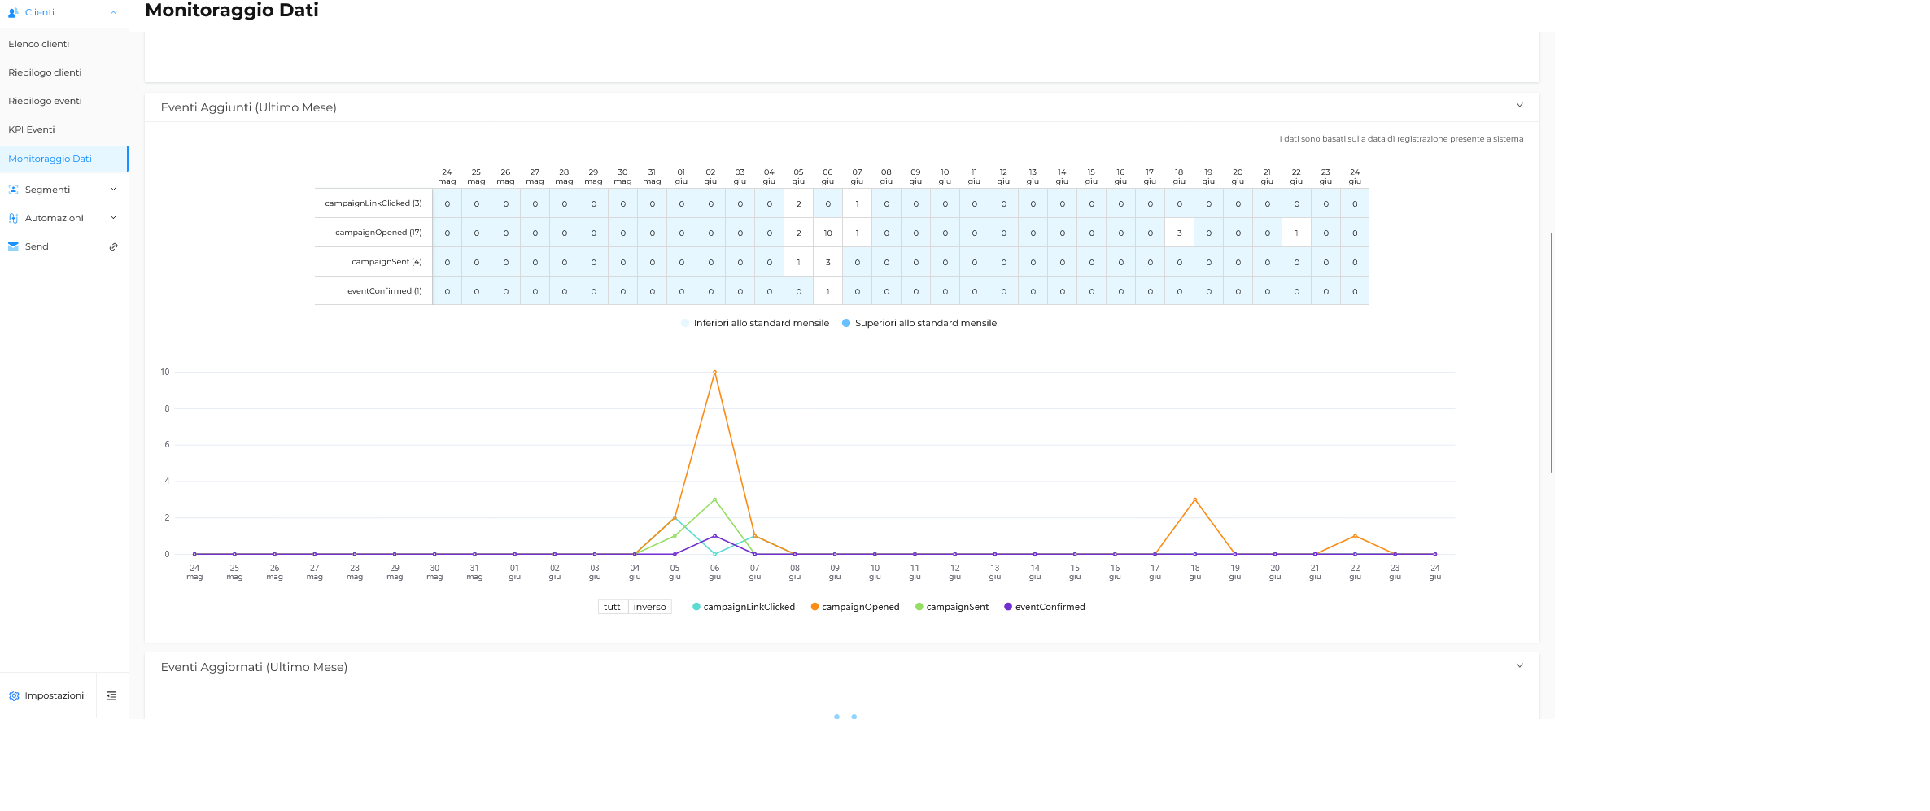The height and width of the screenshot is (811, 1930).
Task: Click the Monitoraggio Dati page heading
Action: click(x=232, y=10)
